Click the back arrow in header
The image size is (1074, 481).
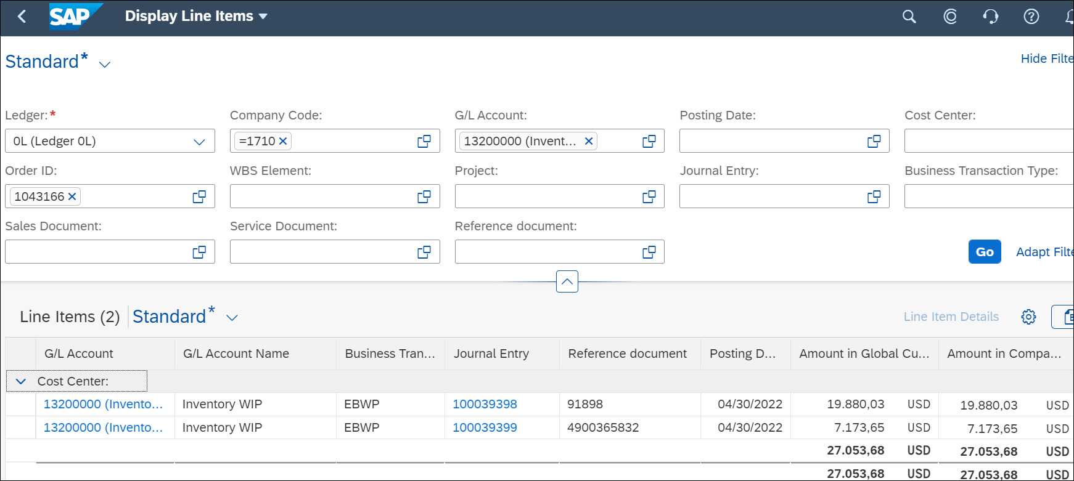pyautogui.click(x=22, y=17)
